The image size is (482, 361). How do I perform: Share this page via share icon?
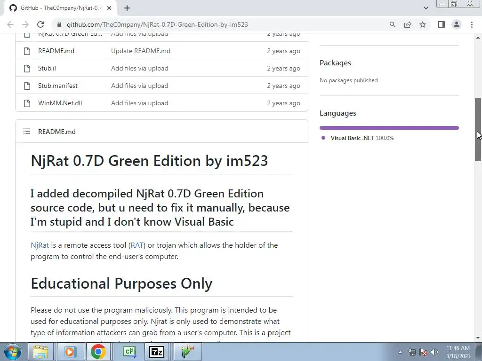(408, 24)
